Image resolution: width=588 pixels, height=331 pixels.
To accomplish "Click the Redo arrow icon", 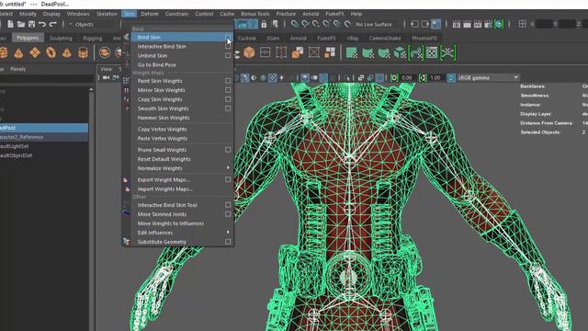I will coord(53,25).
